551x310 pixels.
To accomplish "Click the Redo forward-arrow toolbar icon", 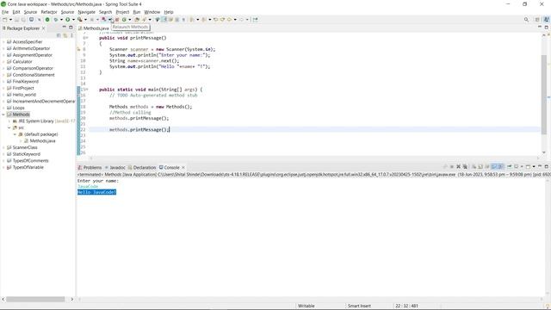I will (222, 20).
